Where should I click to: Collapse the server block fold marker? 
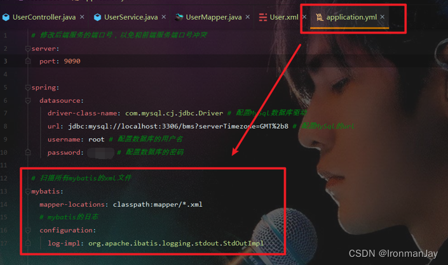[x=28, y=49]
